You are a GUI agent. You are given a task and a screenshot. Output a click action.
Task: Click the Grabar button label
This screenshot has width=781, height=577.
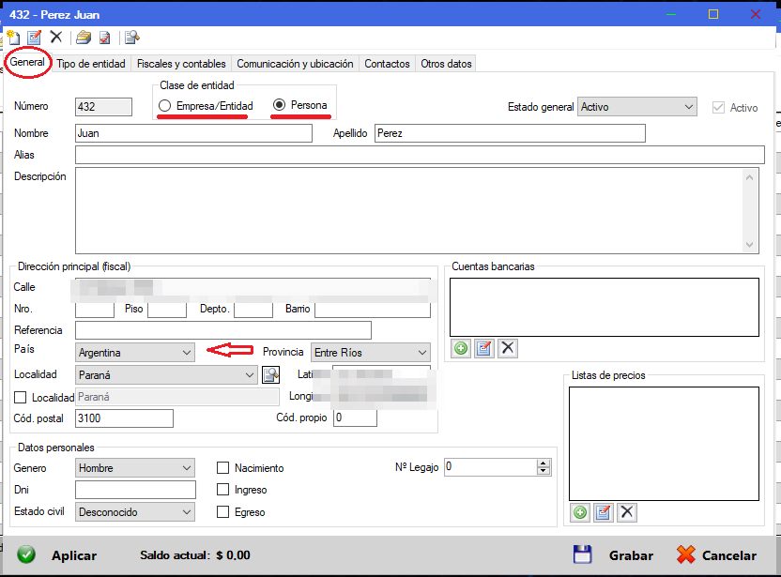point(631,555)
